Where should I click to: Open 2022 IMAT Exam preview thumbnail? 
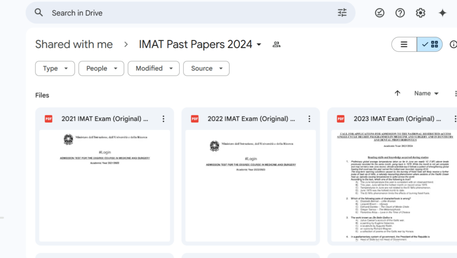251,185
